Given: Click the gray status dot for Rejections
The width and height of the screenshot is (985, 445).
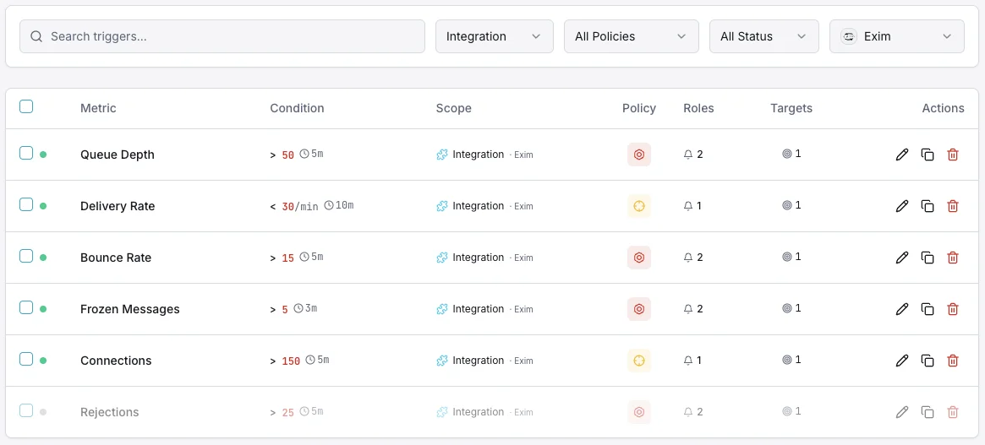Looking at the screenshot, I should [x=43, y=412].
